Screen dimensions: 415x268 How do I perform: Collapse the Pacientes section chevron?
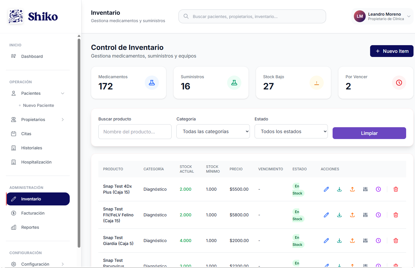(x=63, y=93)
